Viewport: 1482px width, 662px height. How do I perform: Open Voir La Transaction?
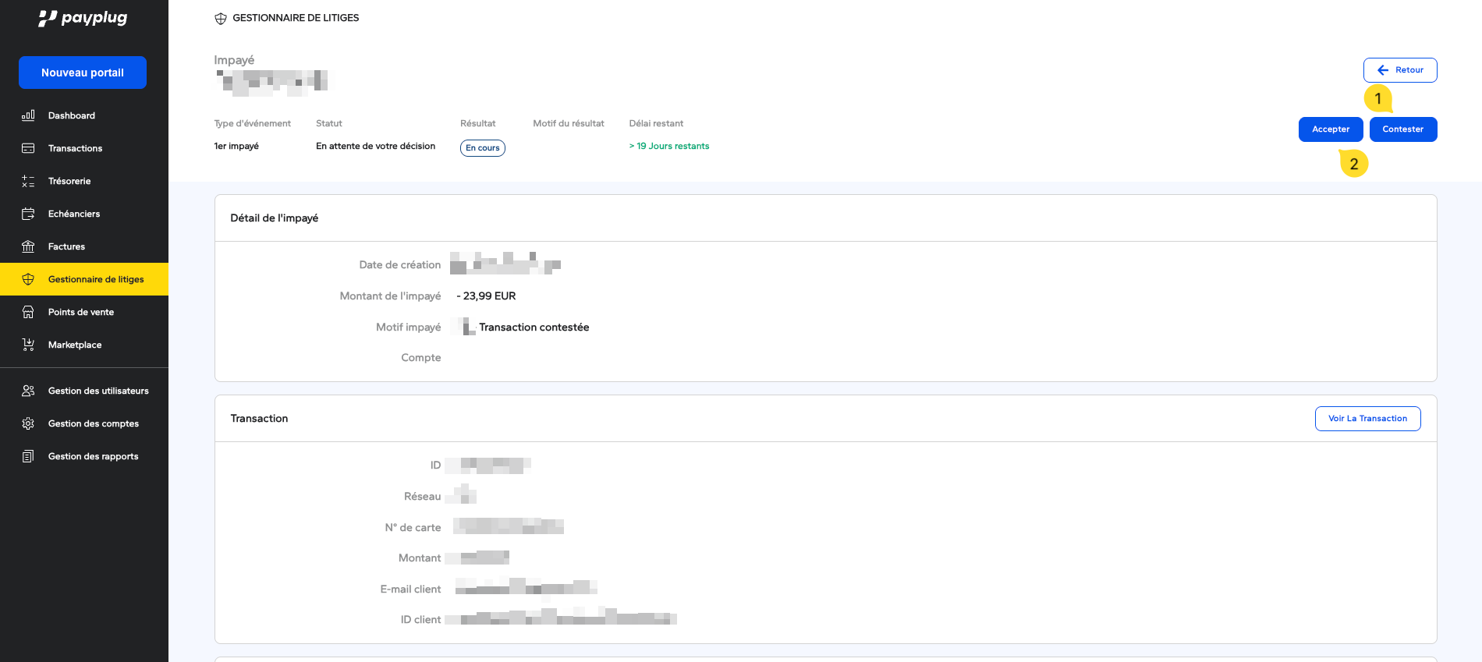1367,419
